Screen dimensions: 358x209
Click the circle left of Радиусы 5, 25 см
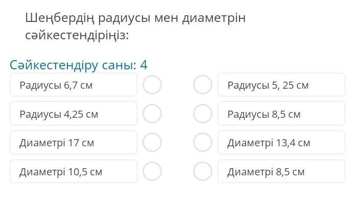(x=203, y=85)
